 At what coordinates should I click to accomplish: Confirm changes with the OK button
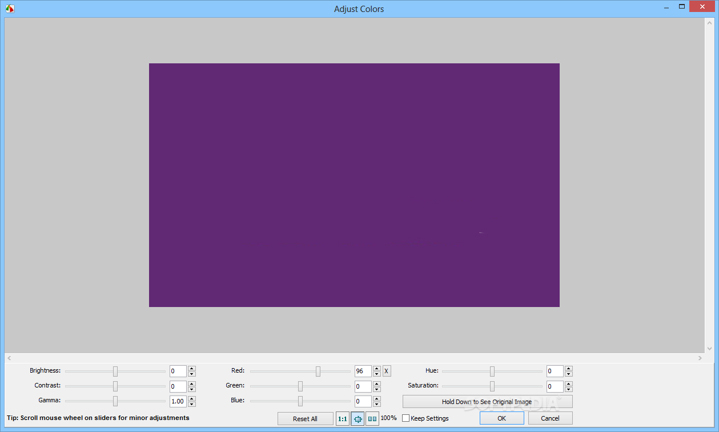tap(501, 418)
